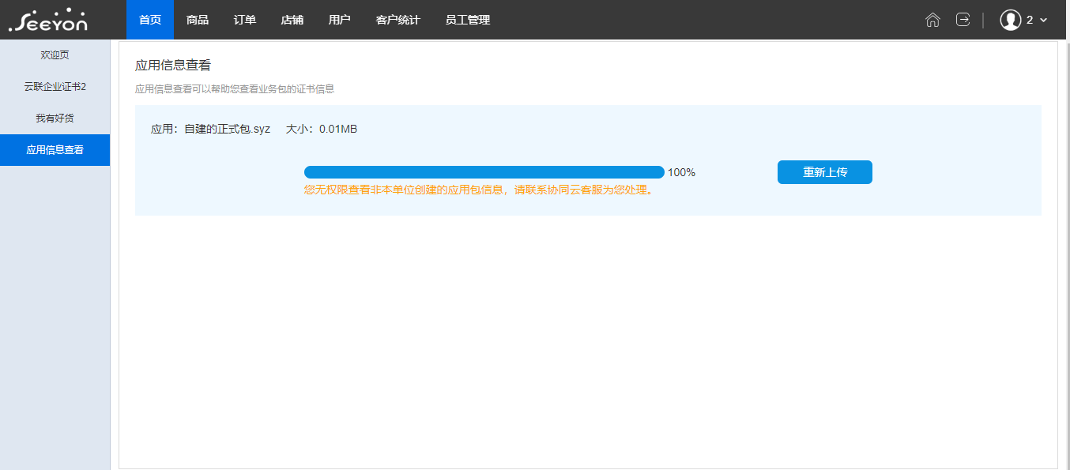Image resolution: width=1070 pixels, height=470 pixels.
Task: Click the logout arrow icon
Action: click(x=963, y=20)
